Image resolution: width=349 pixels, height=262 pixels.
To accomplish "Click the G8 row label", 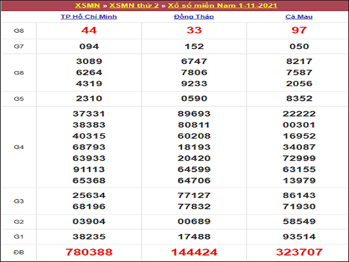I will click(x=18, y=31).
